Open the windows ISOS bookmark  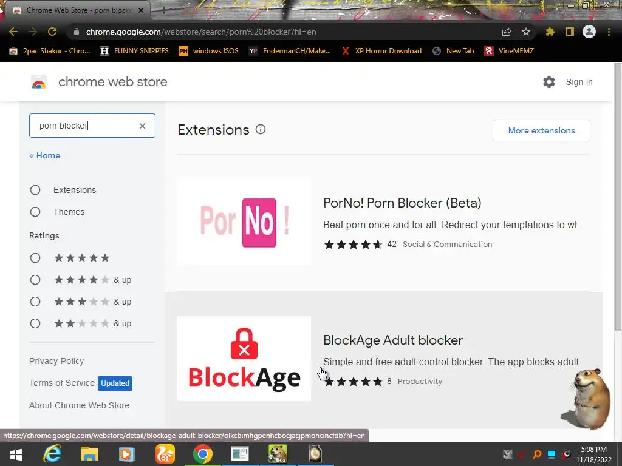209,51
